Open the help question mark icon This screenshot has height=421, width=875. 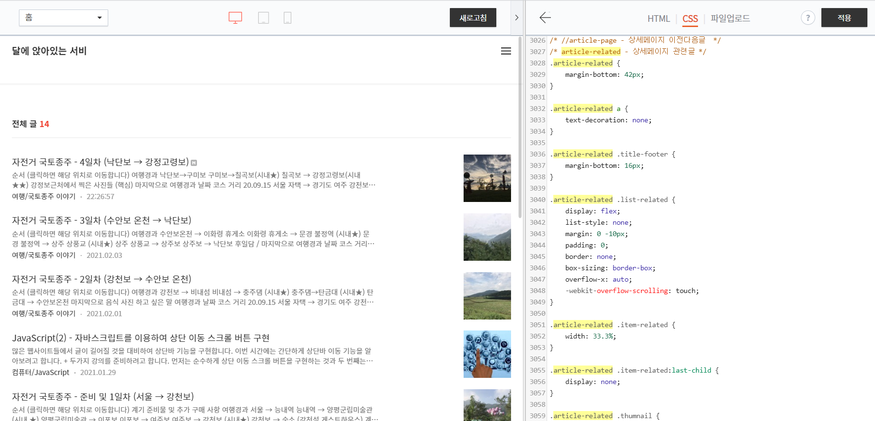click(x=808, y=18)
